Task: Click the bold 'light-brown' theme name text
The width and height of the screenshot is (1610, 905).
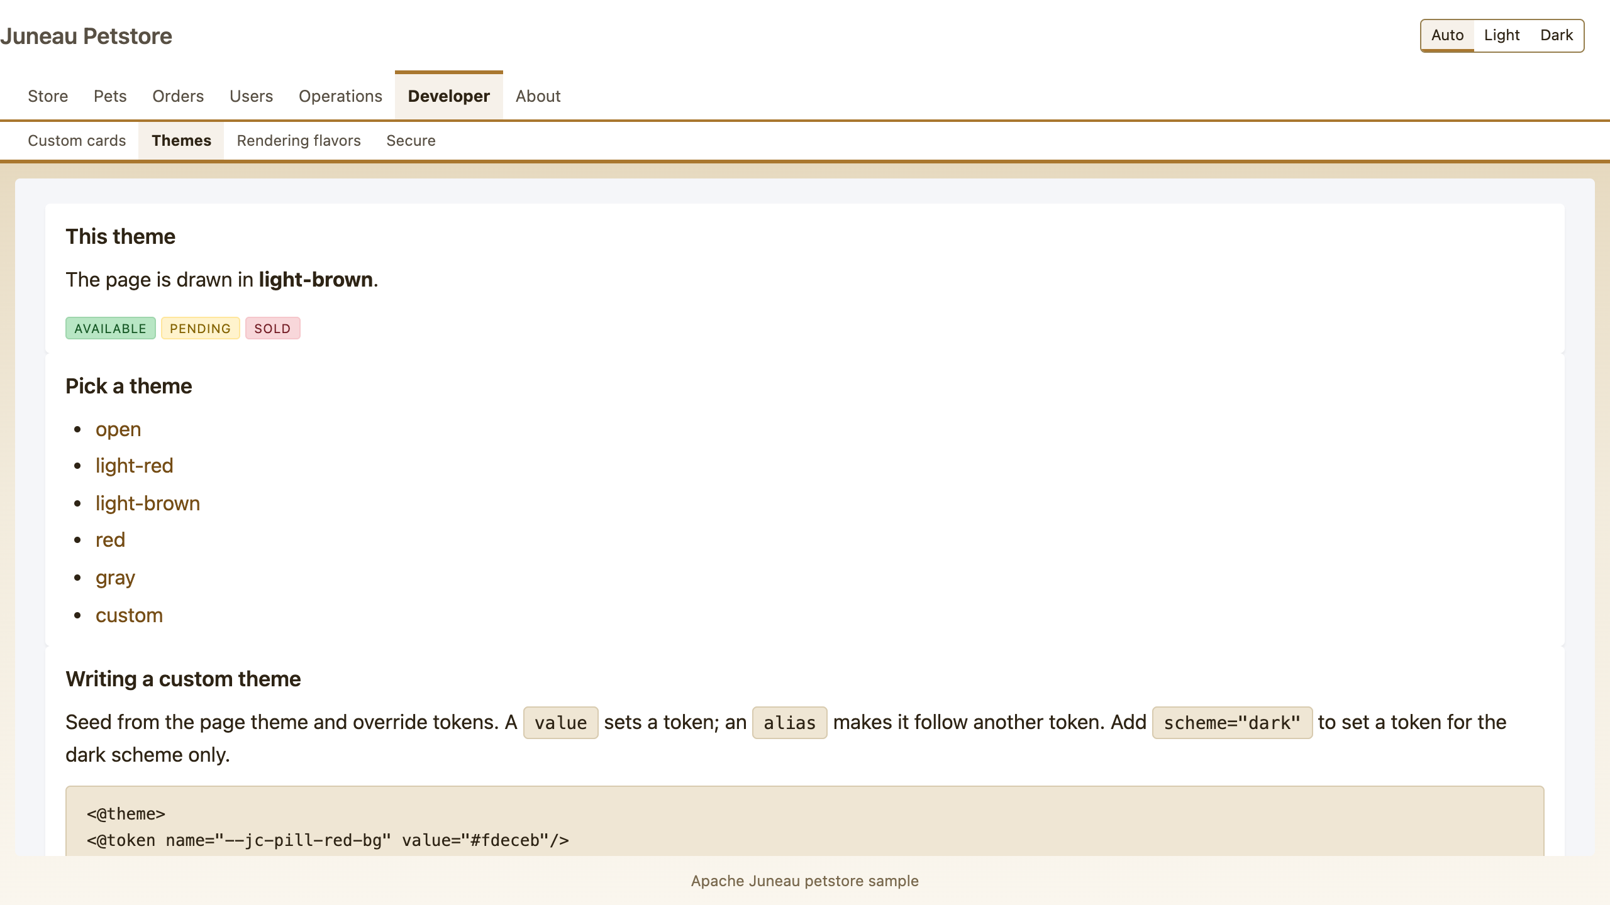Action: click(316, 280)
